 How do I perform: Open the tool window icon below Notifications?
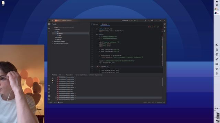[x=165, y=27]
